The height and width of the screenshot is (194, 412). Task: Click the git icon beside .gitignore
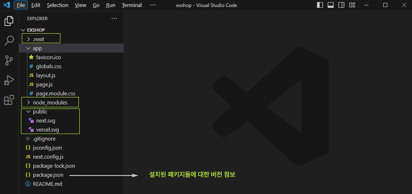tap(28, 139)
